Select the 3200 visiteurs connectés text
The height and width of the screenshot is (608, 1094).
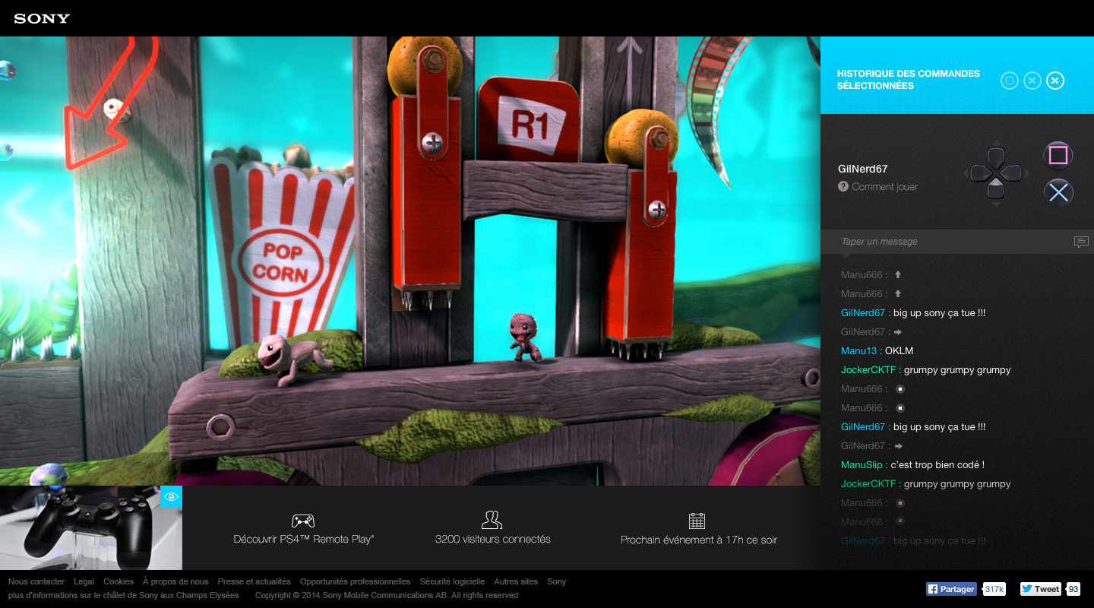tap(493, 539)
